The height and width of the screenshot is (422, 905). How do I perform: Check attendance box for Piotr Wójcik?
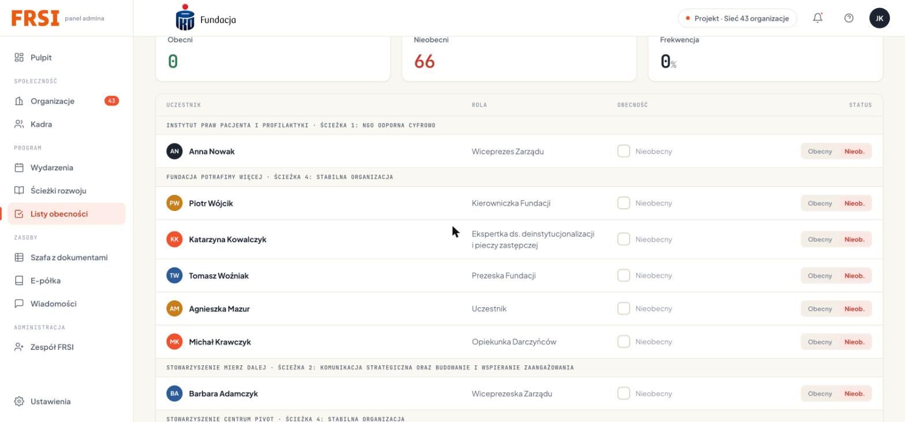(x=623, y=203)
